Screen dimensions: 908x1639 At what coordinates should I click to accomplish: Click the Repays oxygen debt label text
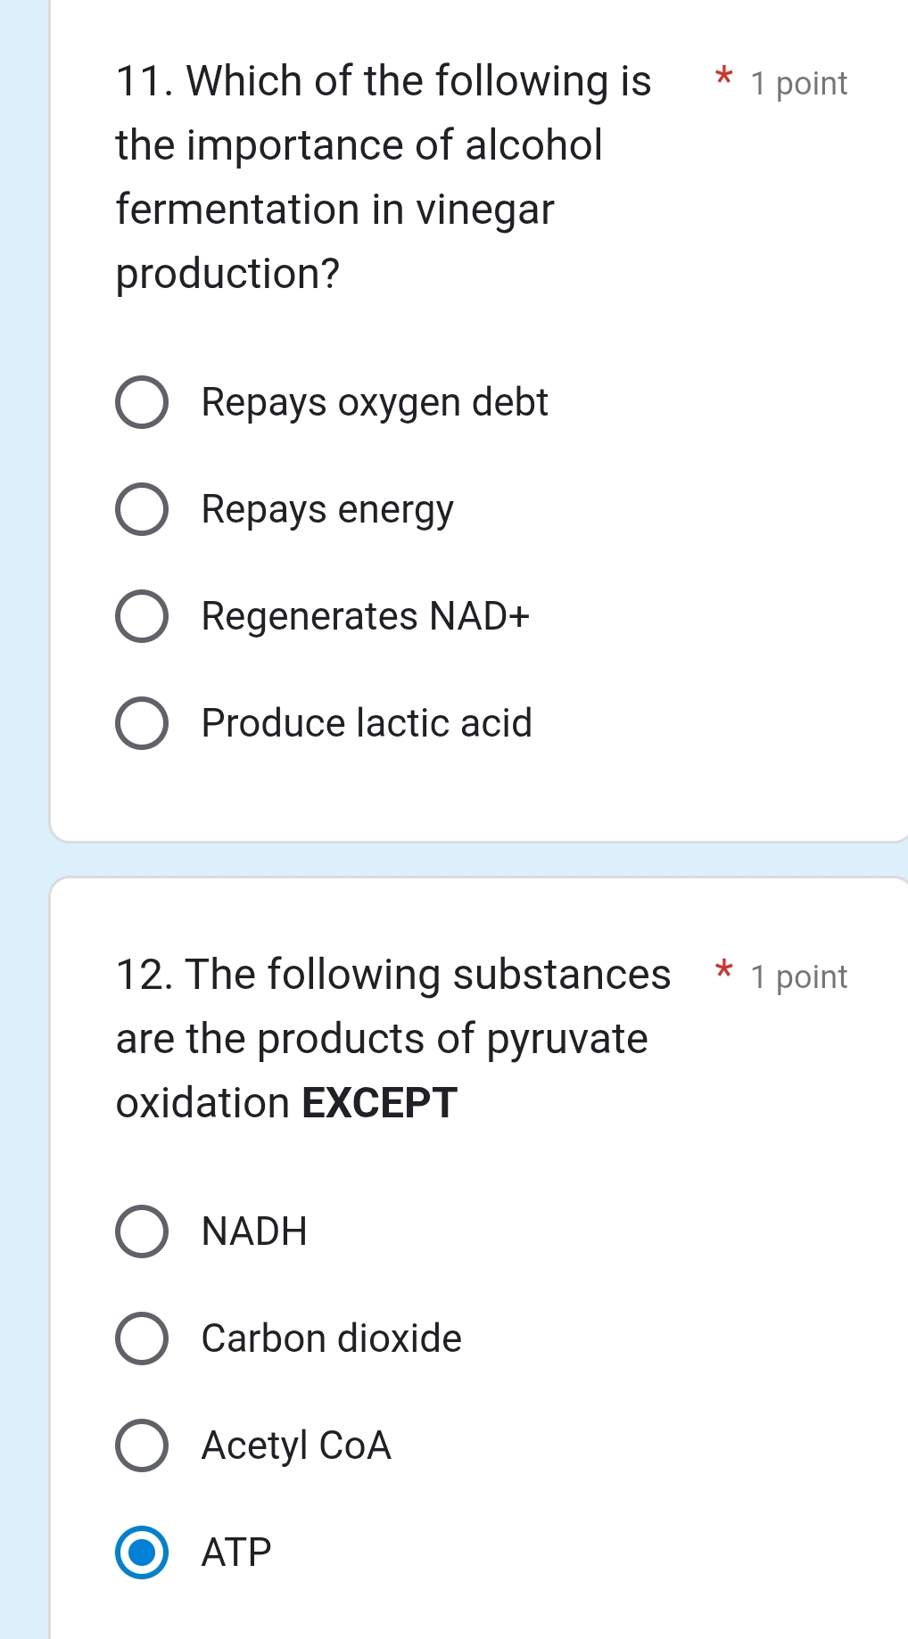pos(375,403)
